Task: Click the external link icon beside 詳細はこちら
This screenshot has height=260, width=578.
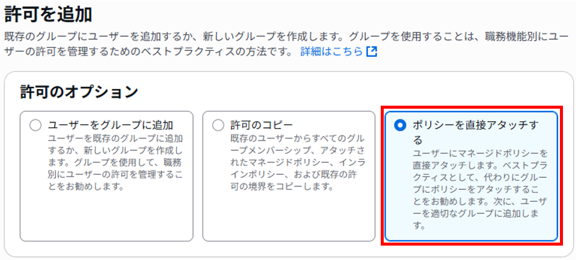Action: tap(372, 51)
